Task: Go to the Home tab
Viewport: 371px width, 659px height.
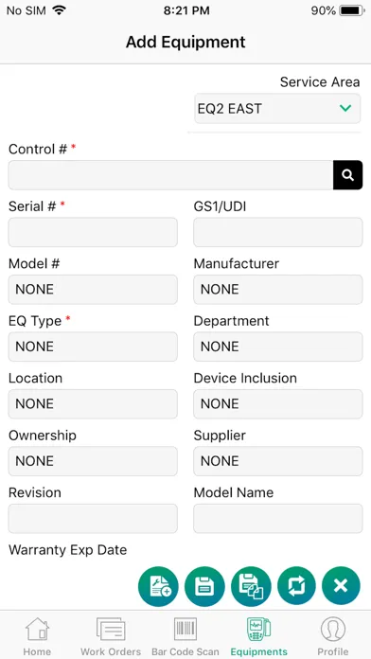Action: pyautogui.click(x=37, y=635)
